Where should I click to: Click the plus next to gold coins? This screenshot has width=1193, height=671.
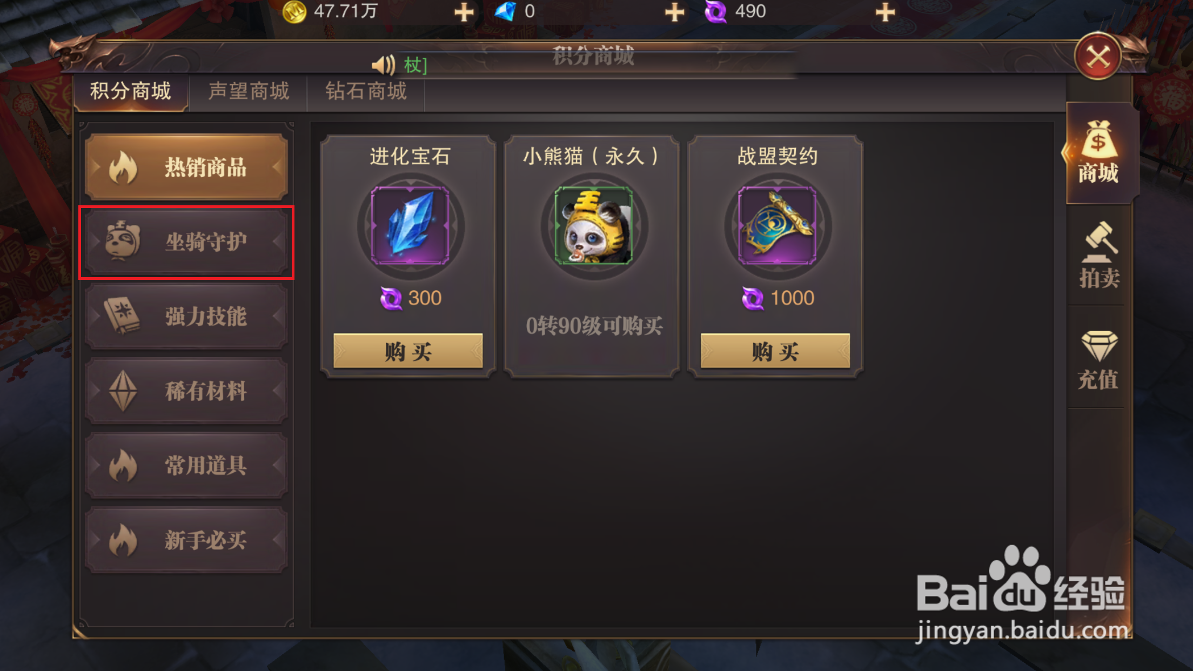click(x=464, y=12)
